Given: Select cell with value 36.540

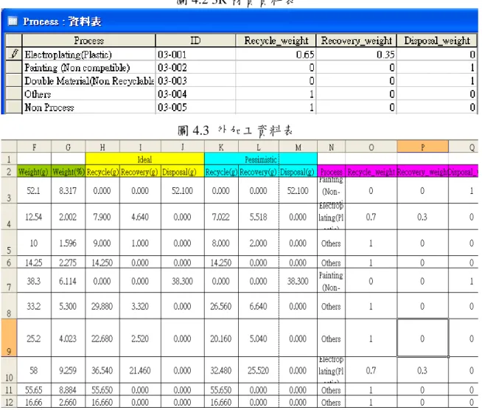Looking at the screenshot, I should tap(102, 370).
